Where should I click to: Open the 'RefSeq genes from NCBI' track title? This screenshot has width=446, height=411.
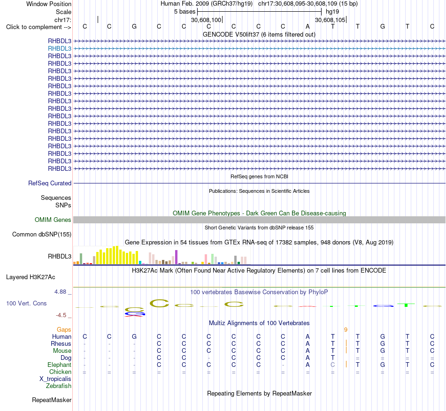[x=259, y=176]
